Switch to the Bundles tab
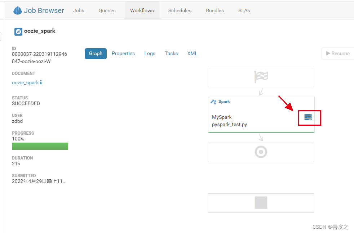 point(215,10)
